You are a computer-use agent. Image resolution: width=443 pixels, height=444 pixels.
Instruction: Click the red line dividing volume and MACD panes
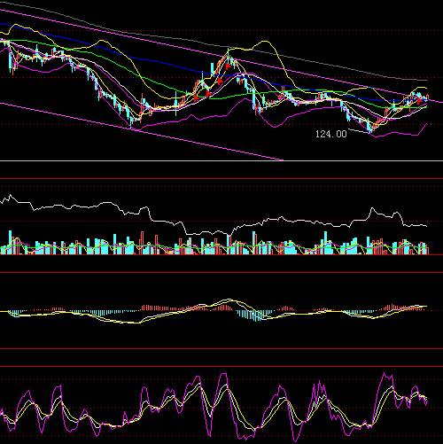pyautogui.click(x=221, y=273)
